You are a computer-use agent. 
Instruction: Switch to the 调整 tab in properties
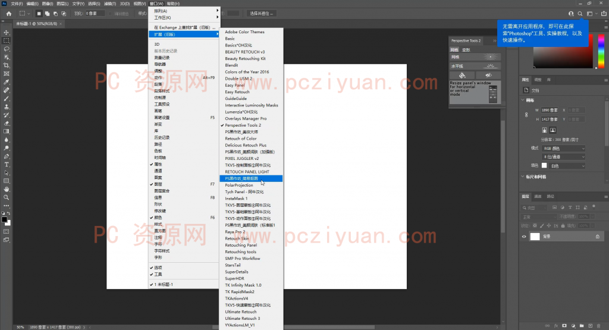(538, 80)
